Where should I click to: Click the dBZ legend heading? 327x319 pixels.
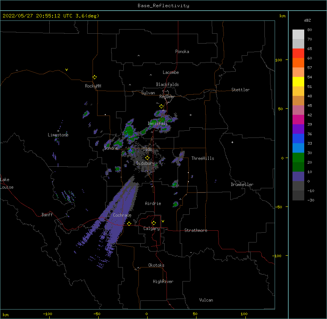[307, 20]
